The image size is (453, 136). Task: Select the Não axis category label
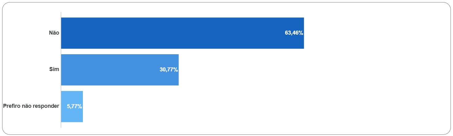[x=54, y=33]
